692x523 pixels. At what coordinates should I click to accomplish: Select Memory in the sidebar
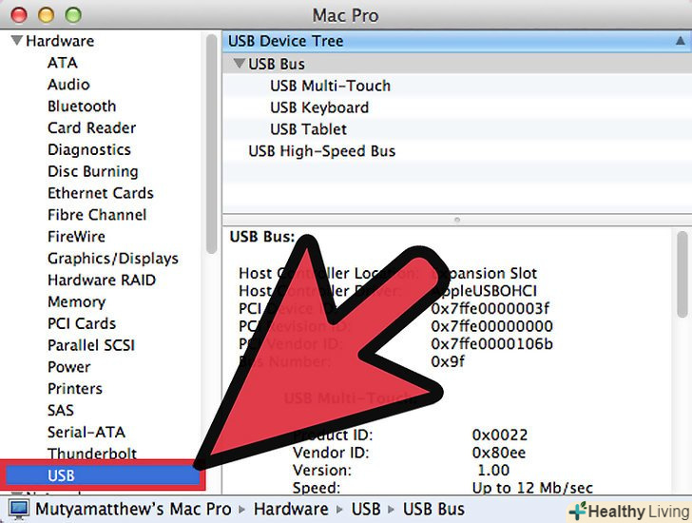click(76, 301)
